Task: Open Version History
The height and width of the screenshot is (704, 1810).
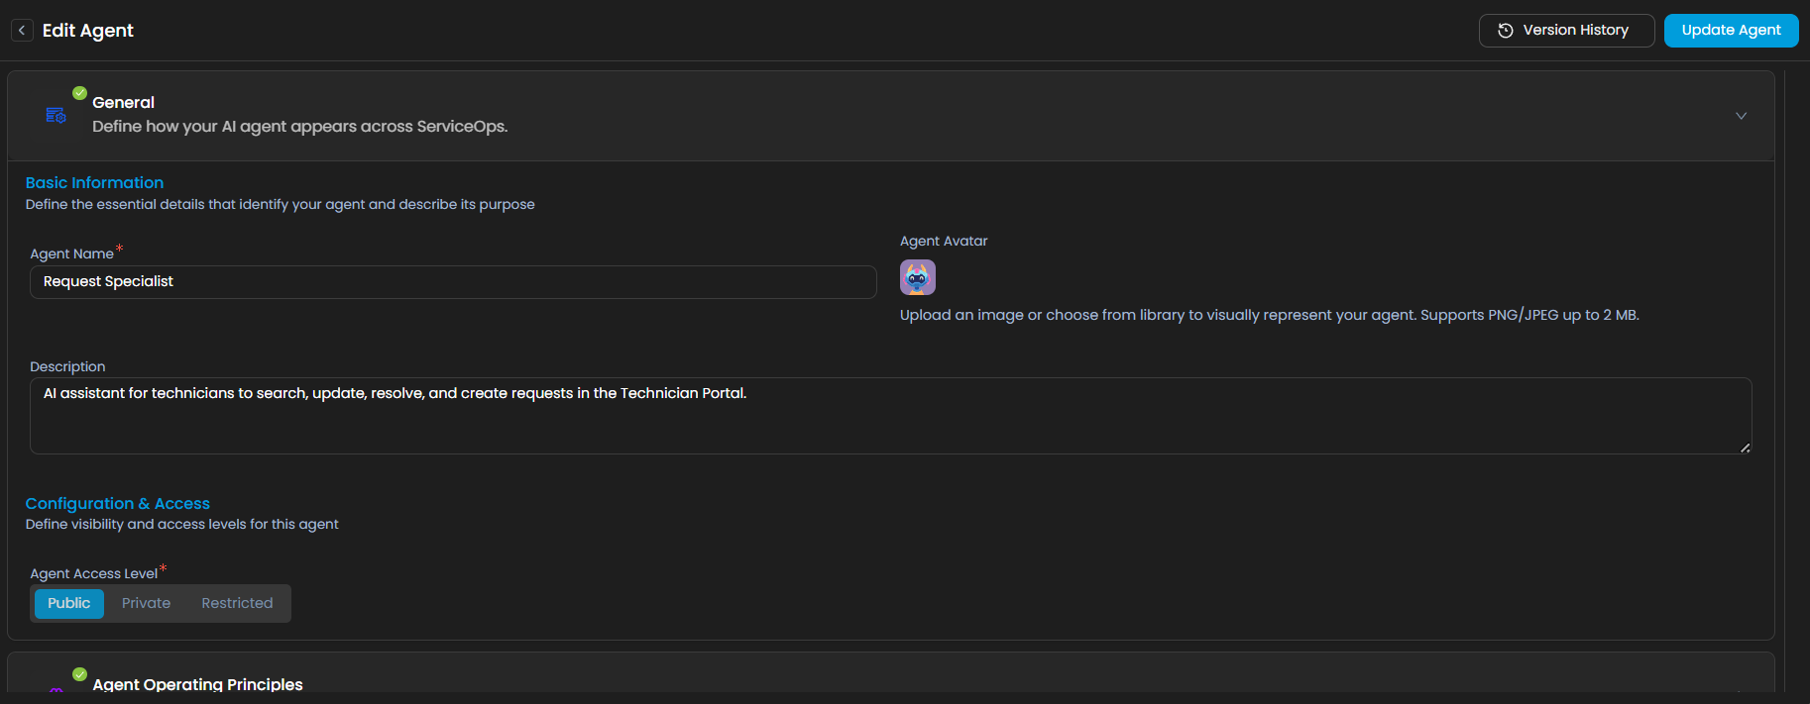Action: tap(1566, 31)
